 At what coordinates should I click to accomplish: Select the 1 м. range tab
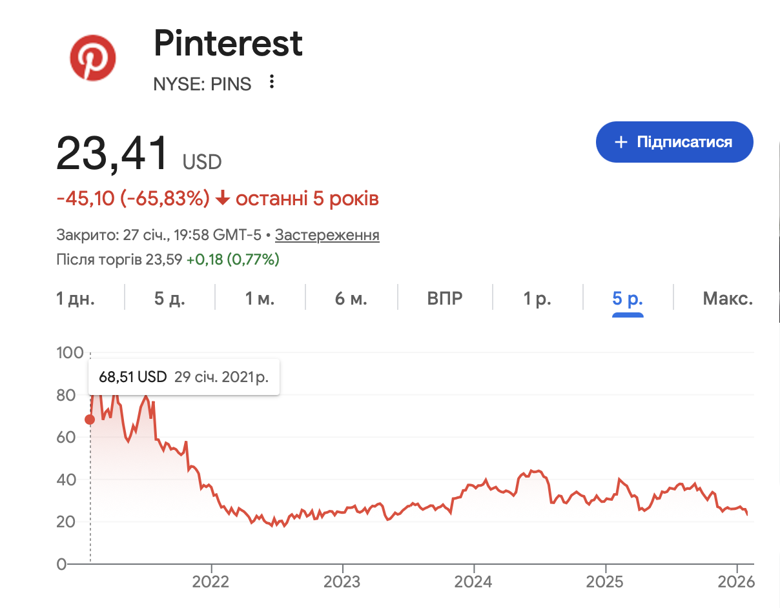pyautogui.click(x=260, y=299)
